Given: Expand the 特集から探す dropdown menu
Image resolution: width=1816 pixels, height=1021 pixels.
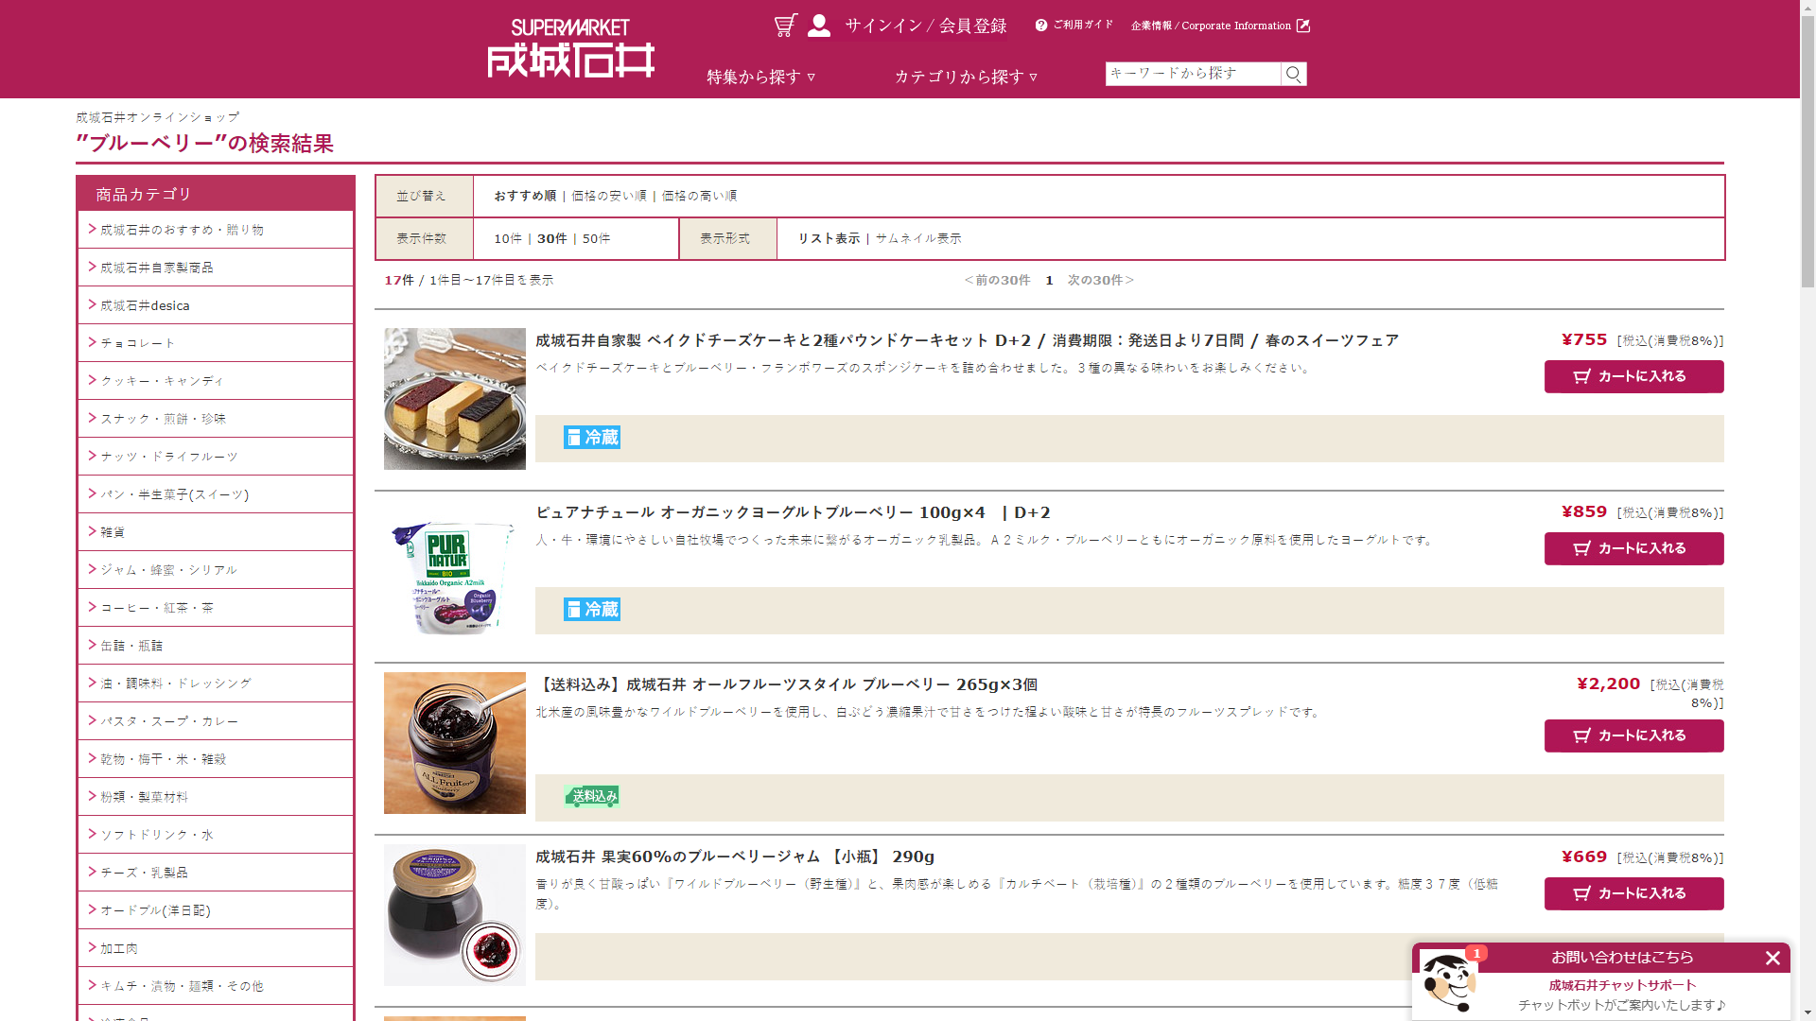Looking at the screenshot, I should 760,78.
